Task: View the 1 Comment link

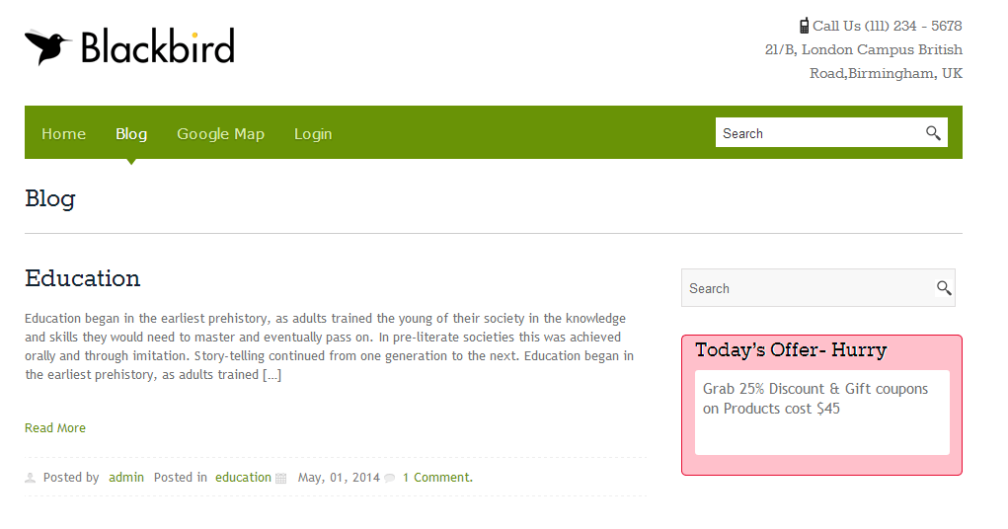Action: pos(437,477)
